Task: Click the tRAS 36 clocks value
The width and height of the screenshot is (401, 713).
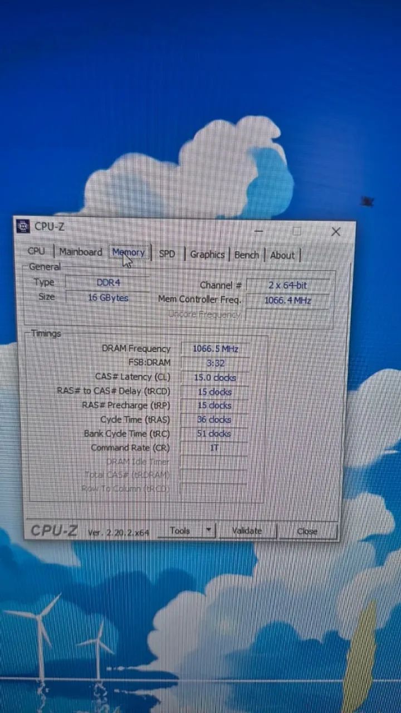Action: point(214,419)
